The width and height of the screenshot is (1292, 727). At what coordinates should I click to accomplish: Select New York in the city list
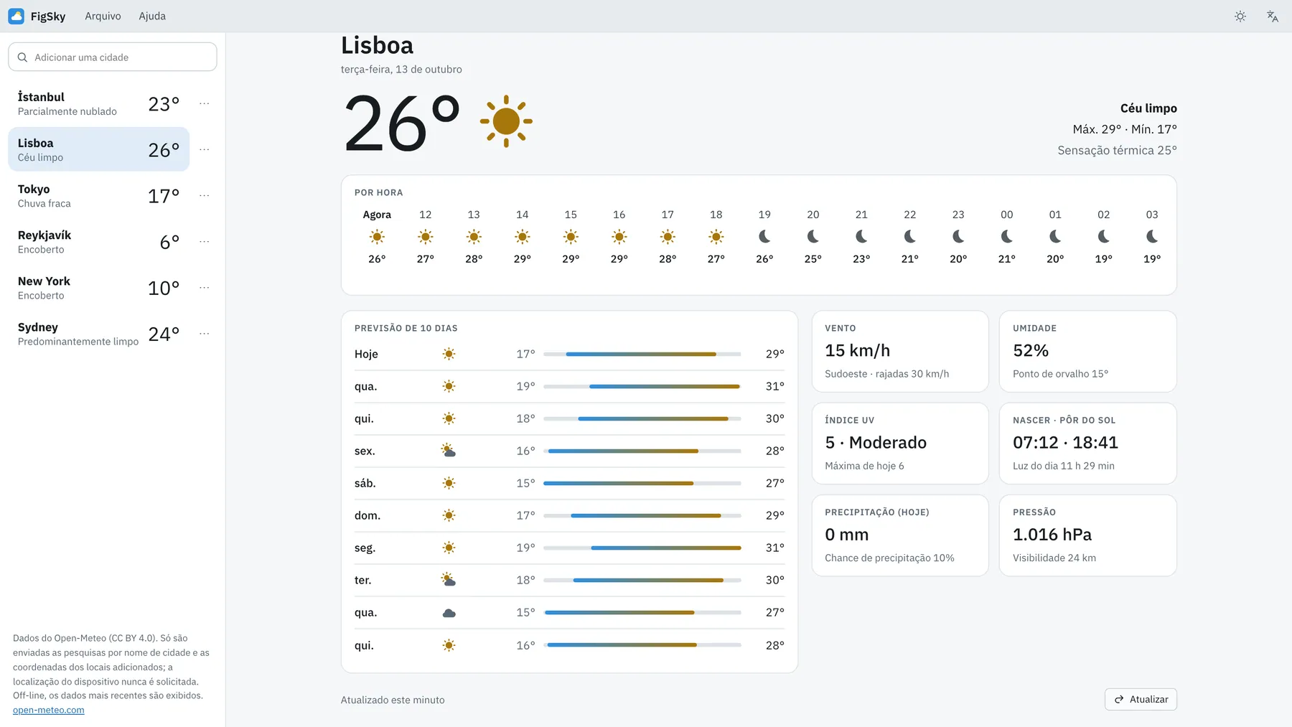coord(99,288)
